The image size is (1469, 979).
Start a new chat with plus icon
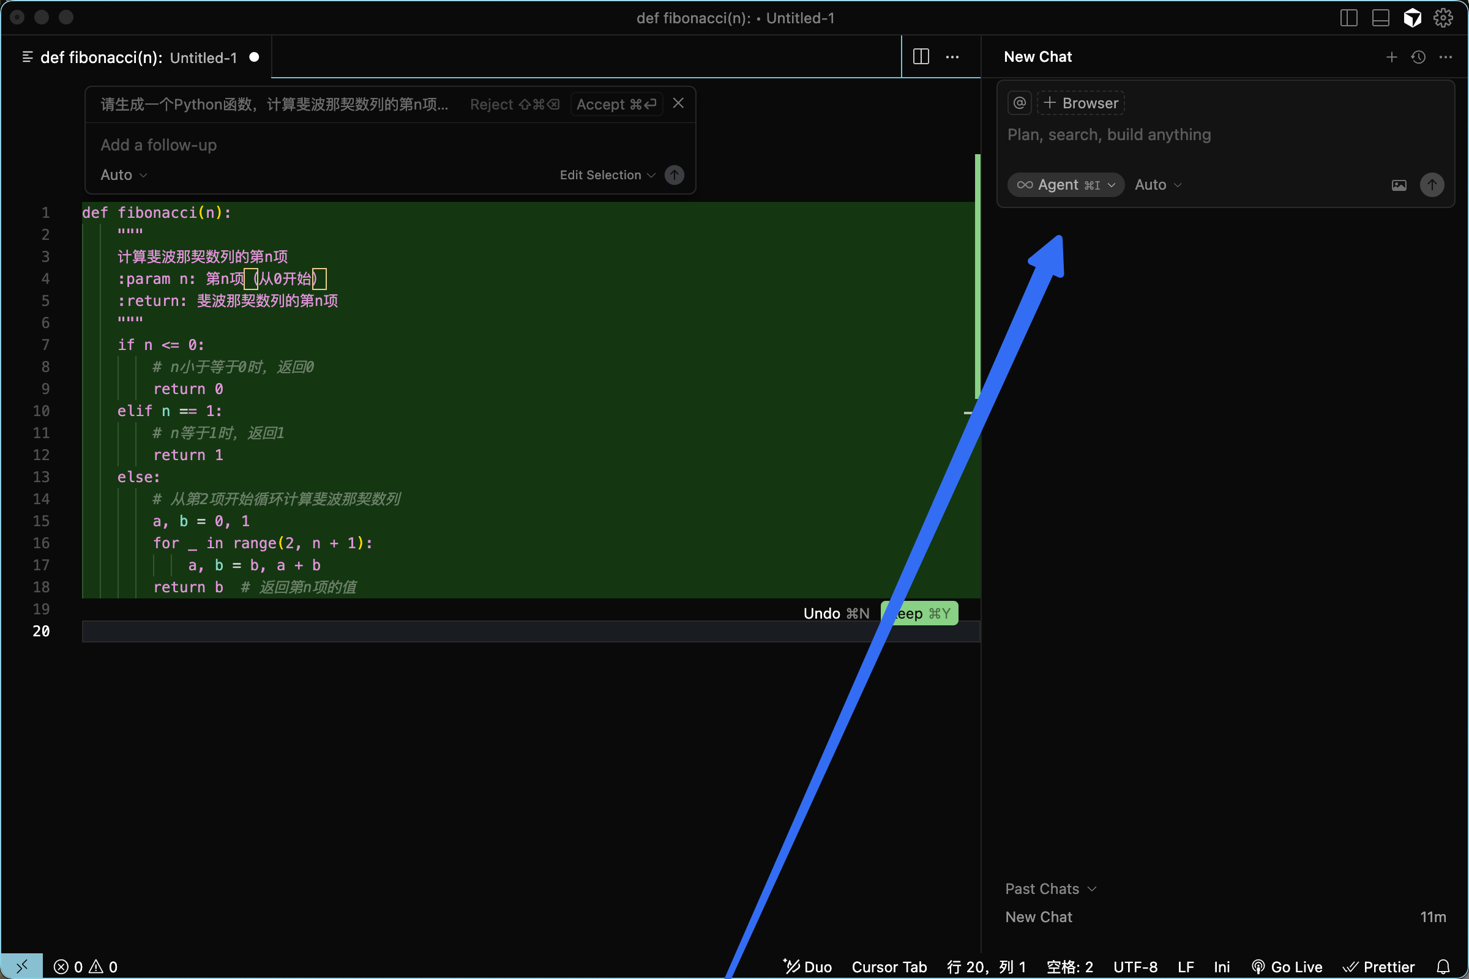(x=1391, y=57)
